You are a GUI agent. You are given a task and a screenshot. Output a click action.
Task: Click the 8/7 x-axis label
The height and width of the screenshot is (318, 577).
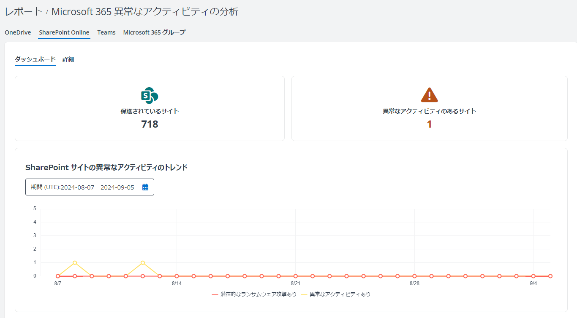[x=58, y=283]
